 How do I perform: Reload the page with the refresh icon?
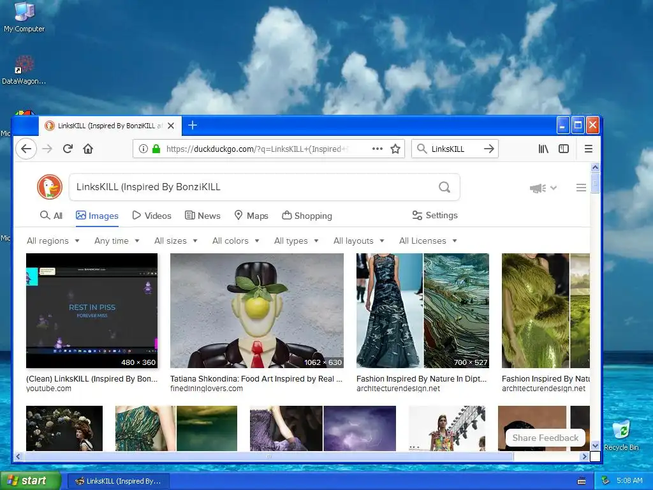(68, 149)
